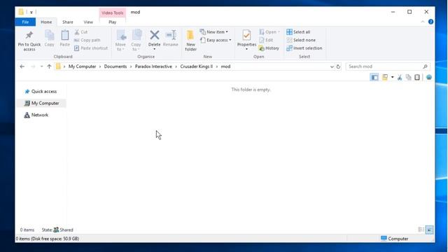Click Select none
Image resolution: width=448 pixels, height=252 pixels.
[x=301, y=40]
